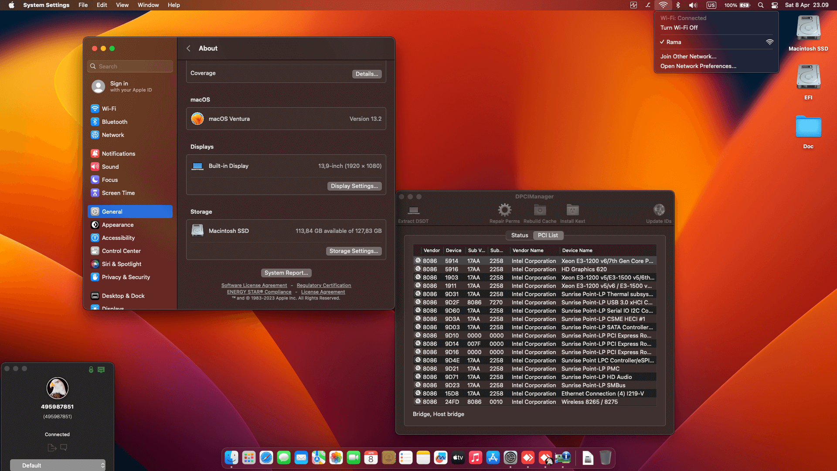Click Spotlight search icon in menu bar
The height and width of the screenshot is (471, 837).
761,5
